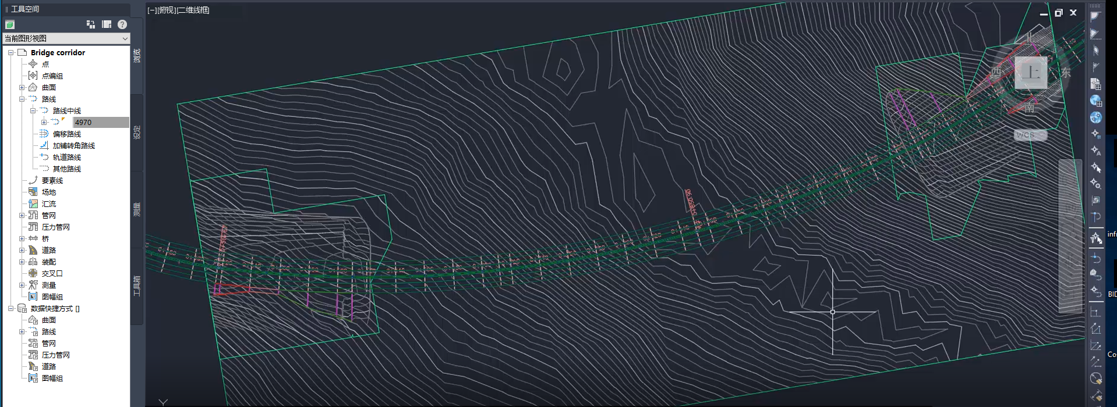This screenshot has height=407, width=1117.
Task: Select 曲面 under 数据快捷方式
Action: (49, 320)
